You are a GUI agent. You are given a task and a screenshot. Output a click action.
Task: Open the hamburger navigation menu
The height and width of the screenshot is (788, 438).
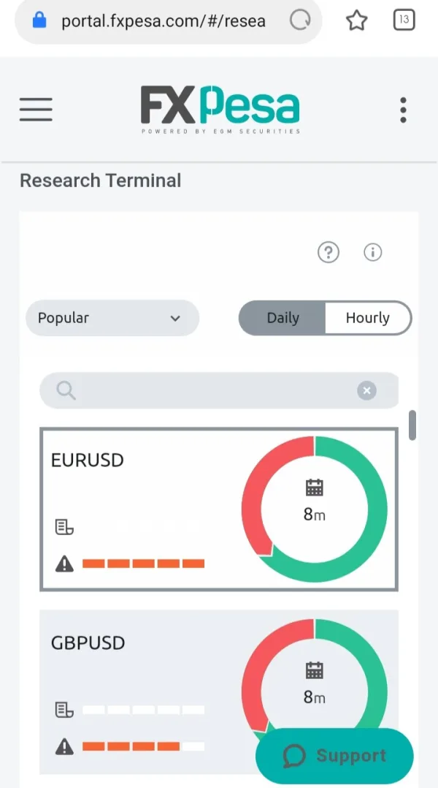pos(36,110)
